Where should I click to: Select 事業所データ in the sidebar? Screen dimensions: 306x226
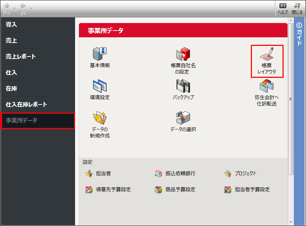38,120
